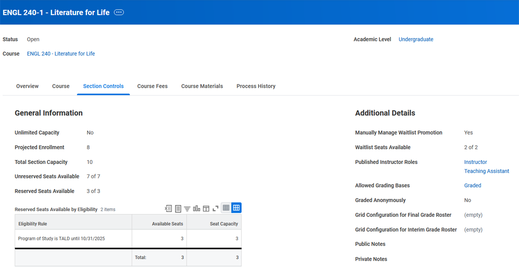Open related actions menu beside course title
519x270 pixels.
click(119, 13)
